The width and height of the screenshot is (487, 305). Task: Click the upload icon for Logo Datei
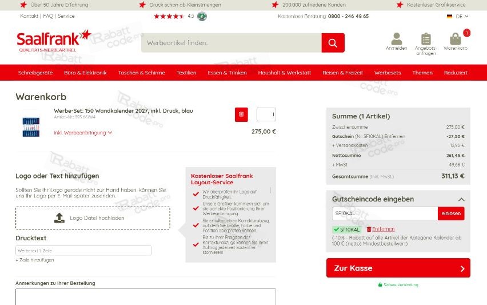tap(59, 218)
